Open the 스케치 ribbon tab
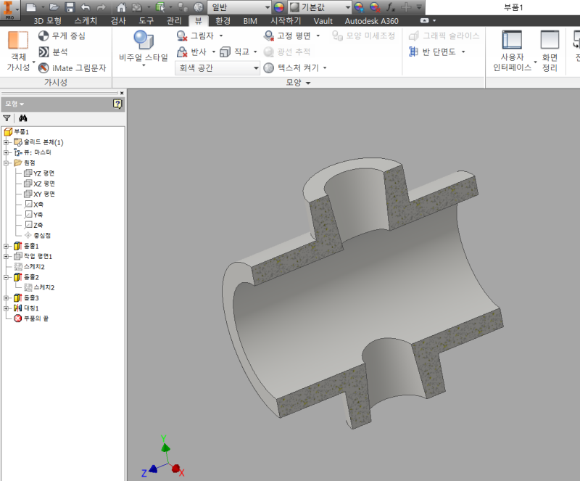 tap(85, 21)
